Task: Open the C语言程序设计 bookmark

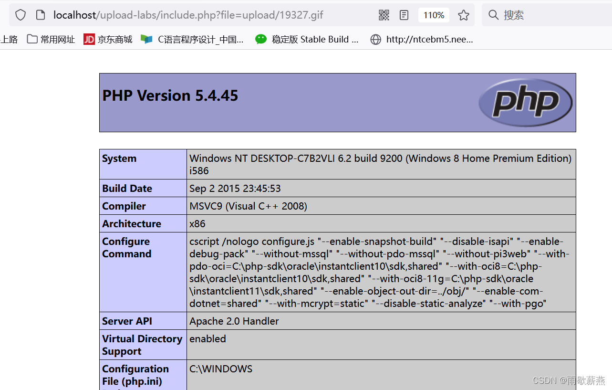Action: [192, 40]
